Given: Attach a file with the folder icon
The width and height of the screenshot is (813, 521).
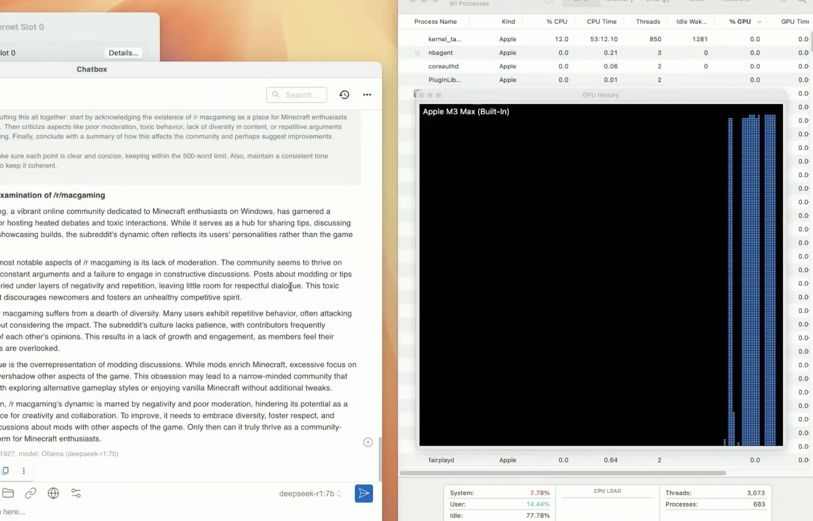Looking at the screenshot, I should [x=8, y=493].
